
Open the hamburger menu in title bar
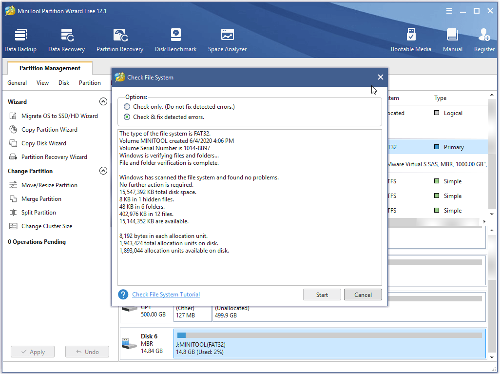pyautogui.click(x=449, y=11)
